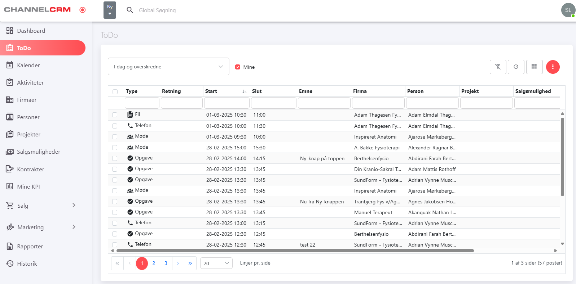
Task: Expand the Marketing submenu chevron
Action: pos(74,227)
